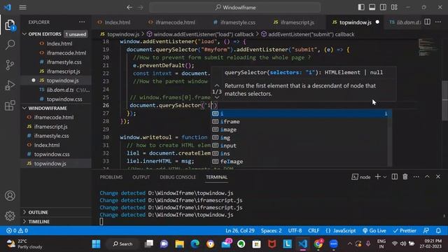Open the Search view in activity bar
This screenshot has width=448, height=252.
[10, 45]
